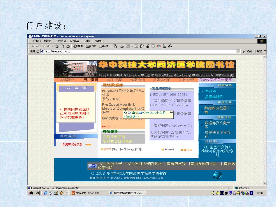The width and height of the screenshot is (276, 207).
Task: Open the 工具(T) menu
Action: (87, 41)
